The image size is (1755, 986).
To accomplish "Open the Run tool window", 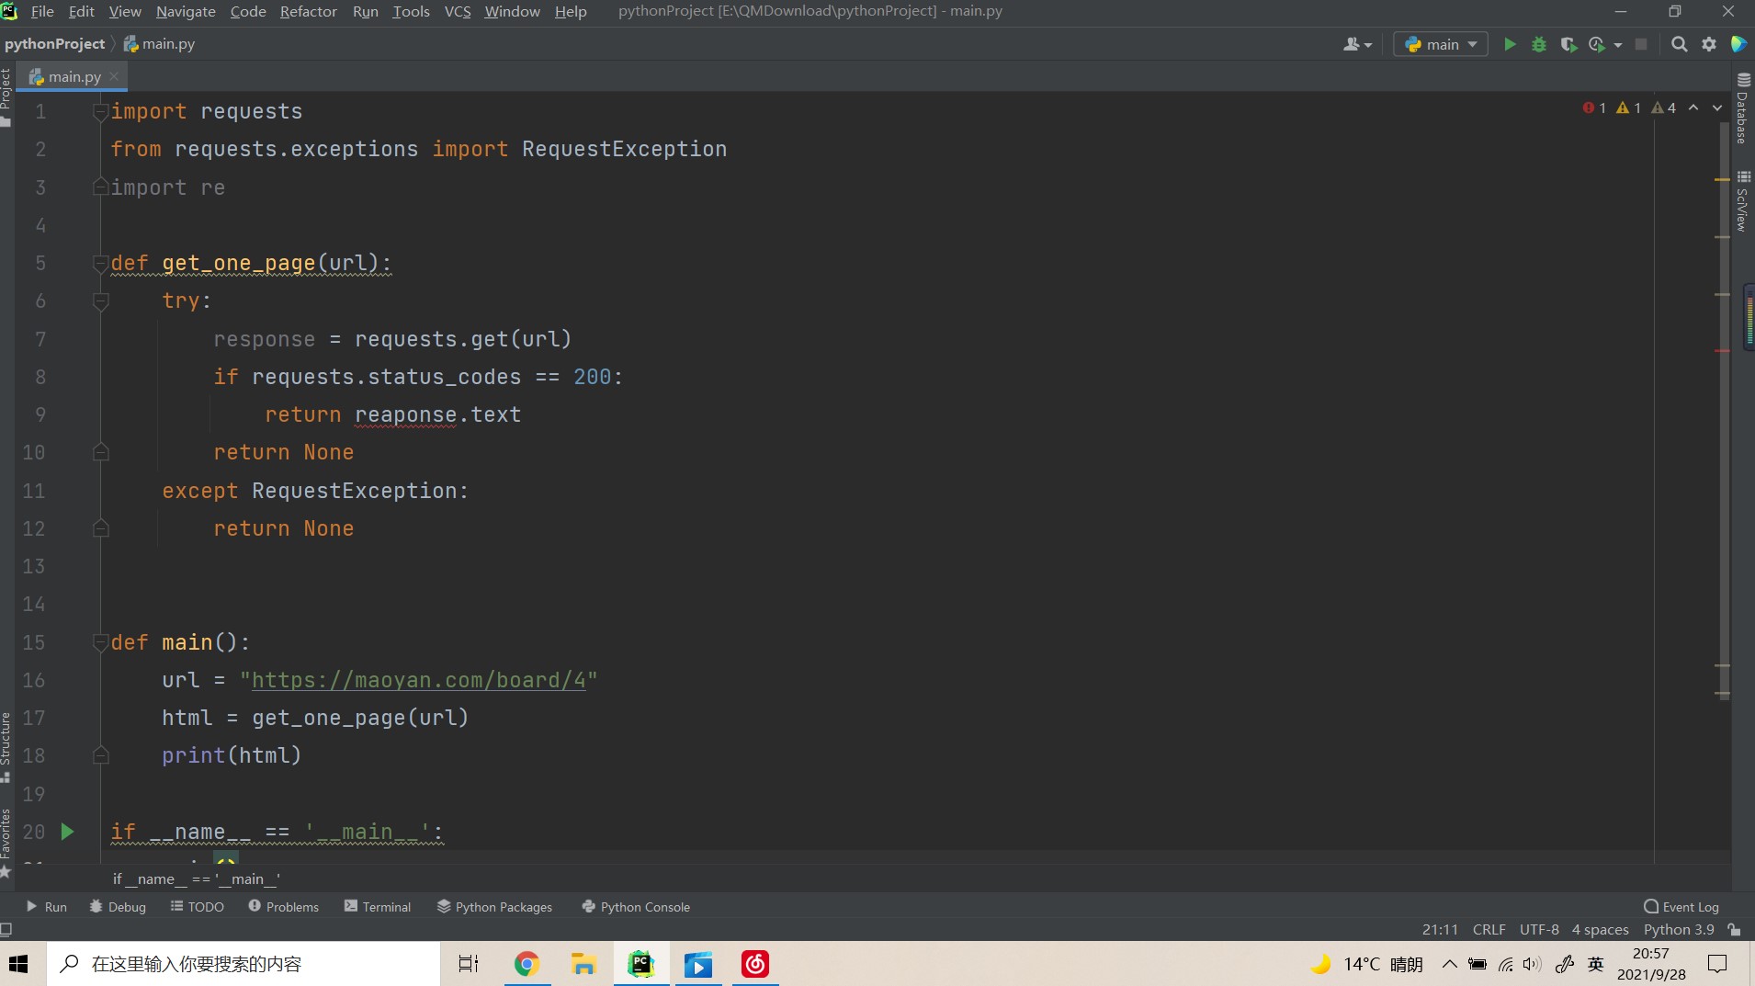I will [47, 906].
